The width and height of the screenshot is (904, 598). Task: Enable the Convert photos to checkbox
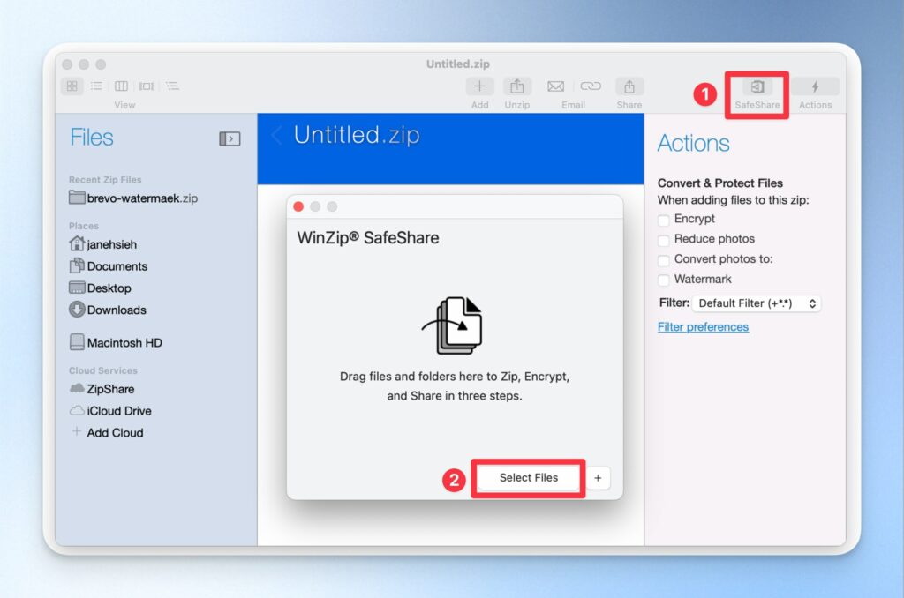click(664, 260)
